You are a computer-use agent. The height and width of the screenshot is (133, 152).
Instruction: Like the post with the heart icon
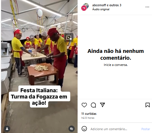click(84, 105)
